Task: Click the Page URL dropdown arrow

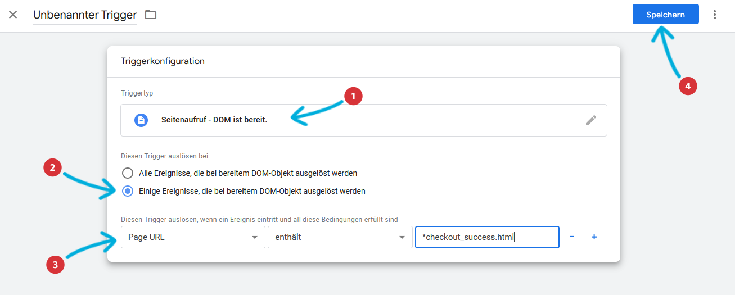Action: click(255, 238)
